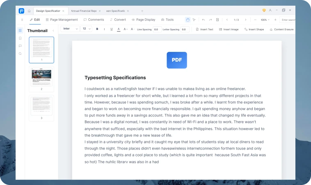This screenshot has height=185, width=311.
Task: Open the thumbnail panel sidebar icon
Action: click(20, 30)
